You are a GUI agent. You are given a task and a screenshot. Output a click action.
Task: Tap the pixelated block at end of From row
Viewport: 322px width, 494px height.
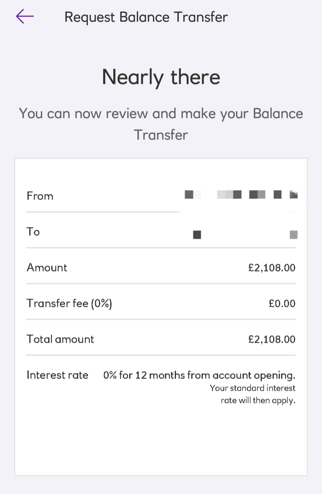click(x=294, y=195)
